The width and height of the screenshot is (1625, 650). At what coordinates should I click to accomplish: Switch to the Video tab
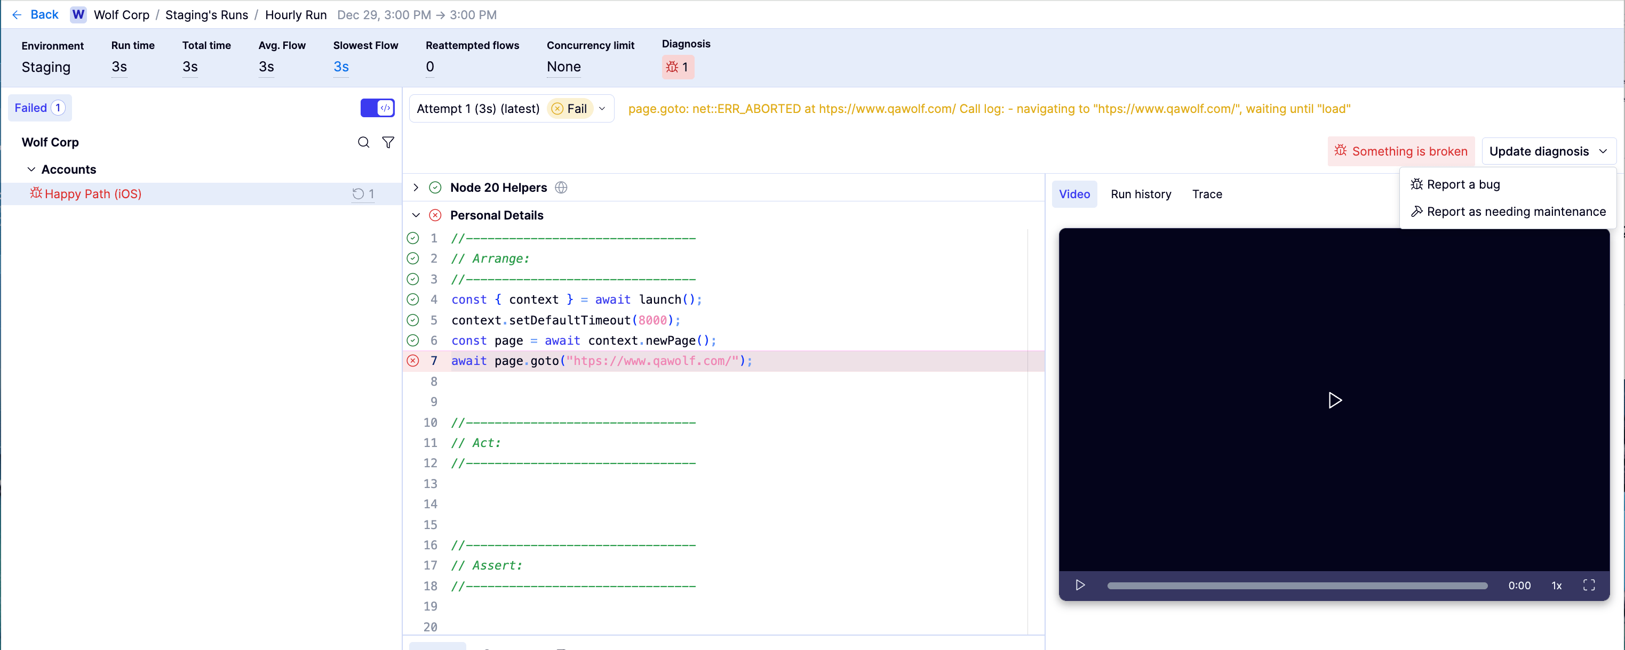click(1074, 194)
